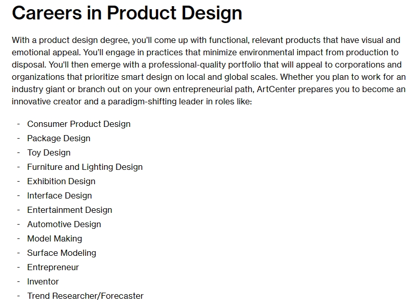Click the Package Design list item
This screenshot has height=308, width=416.
click(x=58, y=138)
